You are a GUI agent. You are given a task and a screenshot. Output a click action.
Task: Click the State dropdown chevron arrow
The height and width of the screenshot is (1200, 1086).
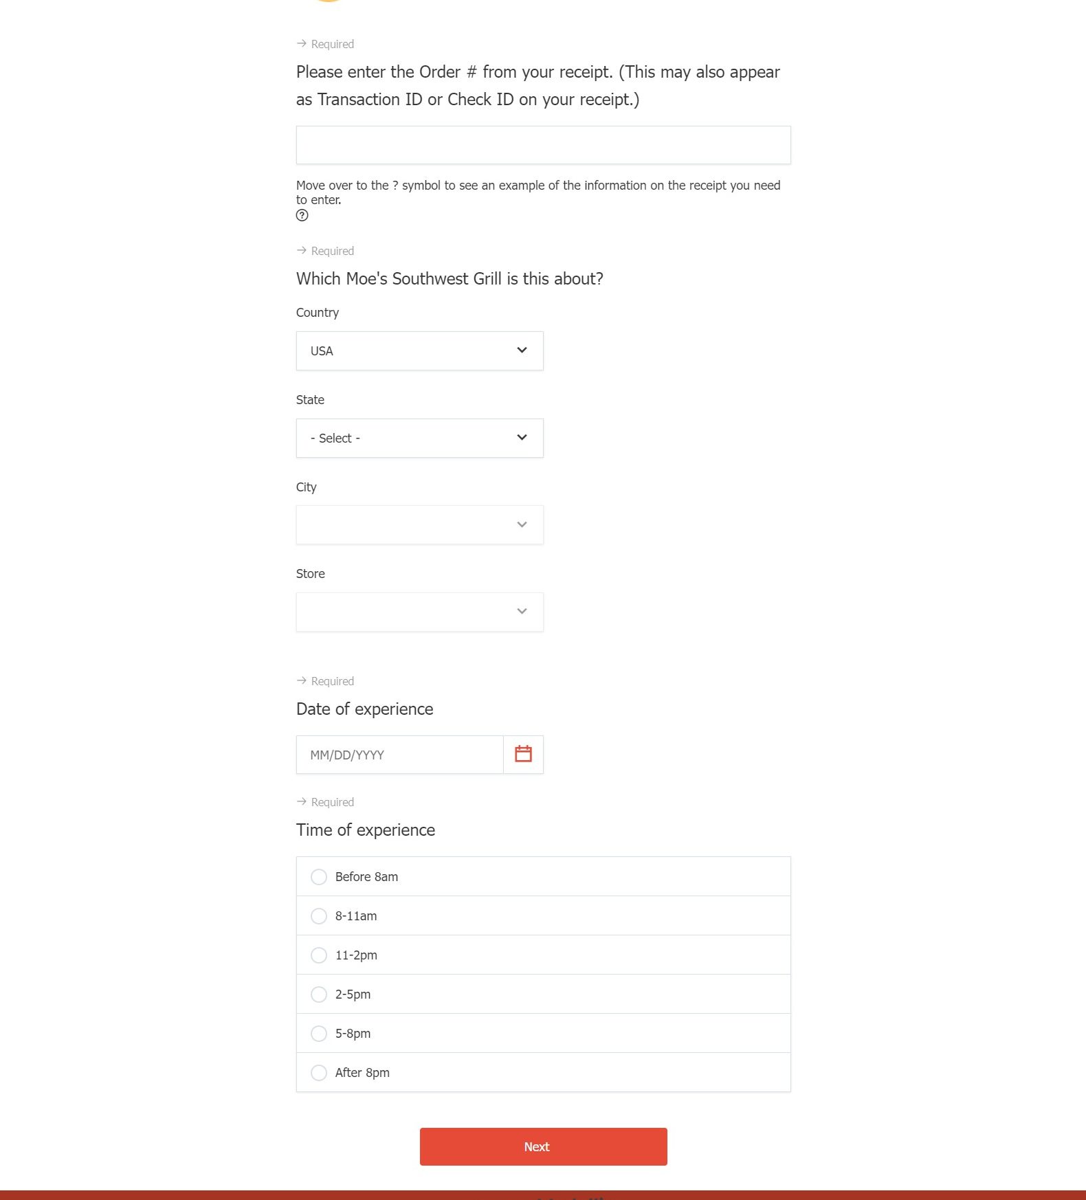tap(522, 438)
